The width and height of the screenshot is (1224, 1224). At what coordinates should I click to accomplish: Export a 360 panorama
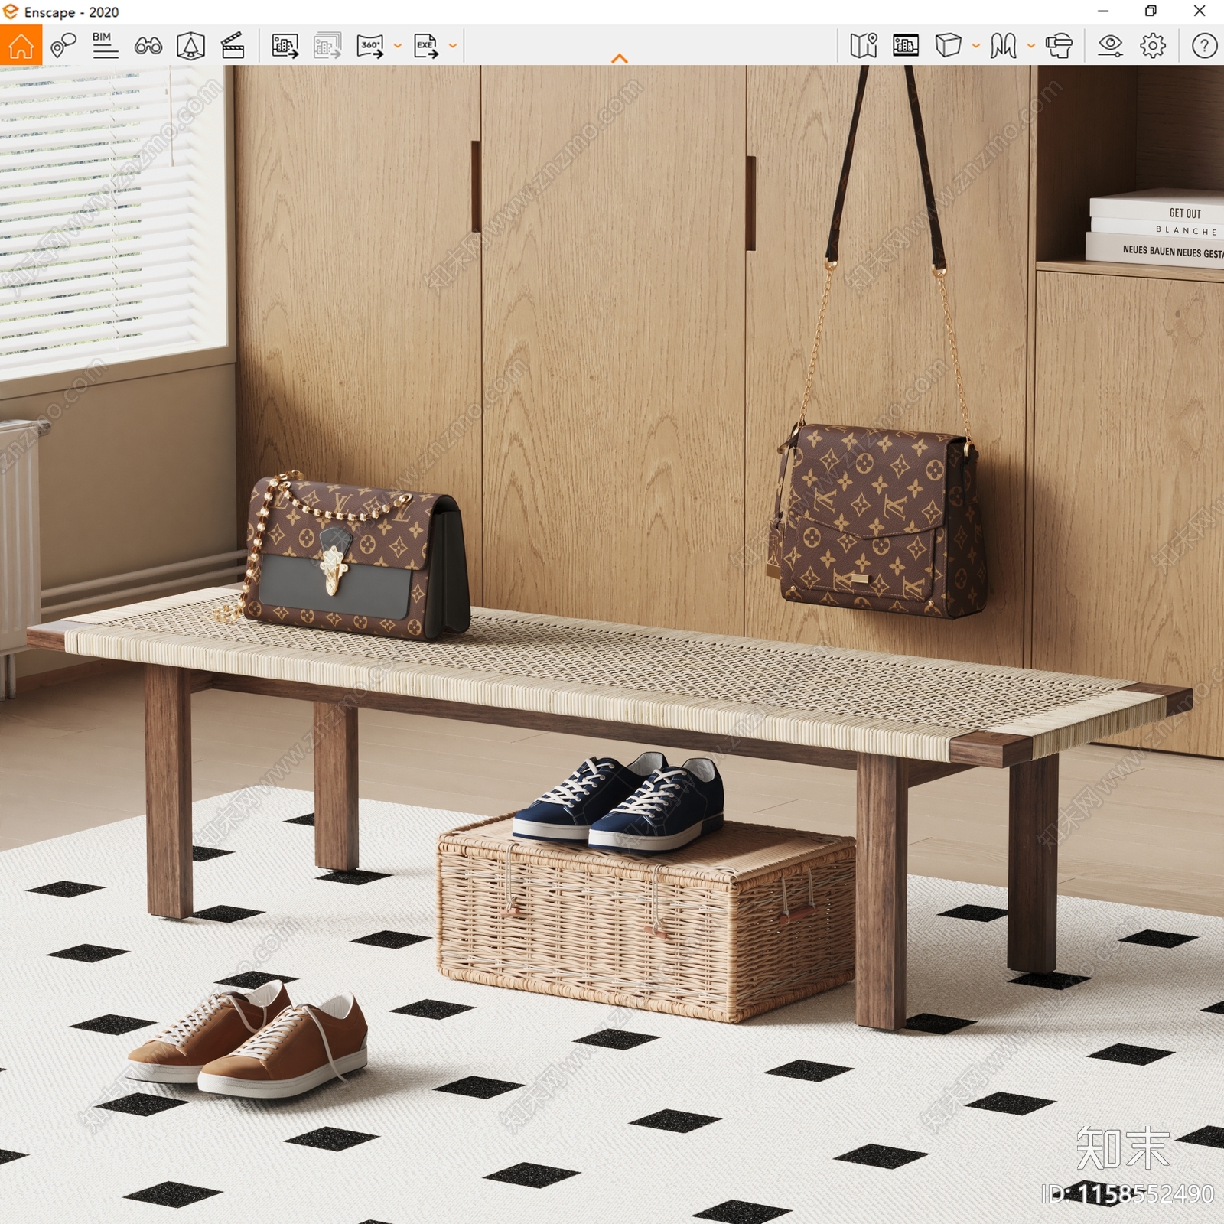click(x=370, y=46)
